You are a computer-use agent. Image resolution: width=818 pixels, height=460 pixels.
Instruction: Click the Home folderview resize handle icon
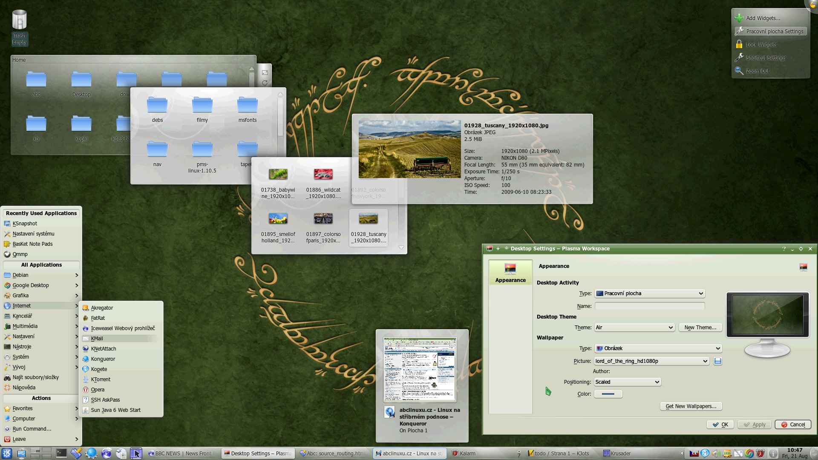coord(265,72)
